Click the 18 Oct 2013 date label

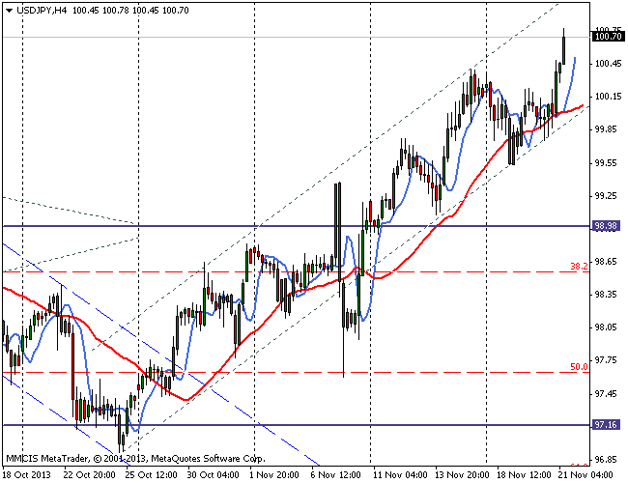tap(27, 475)
